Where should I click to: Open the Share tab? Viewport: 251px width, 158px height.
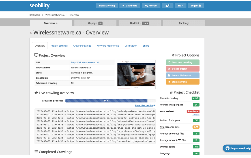click(146, 46)
